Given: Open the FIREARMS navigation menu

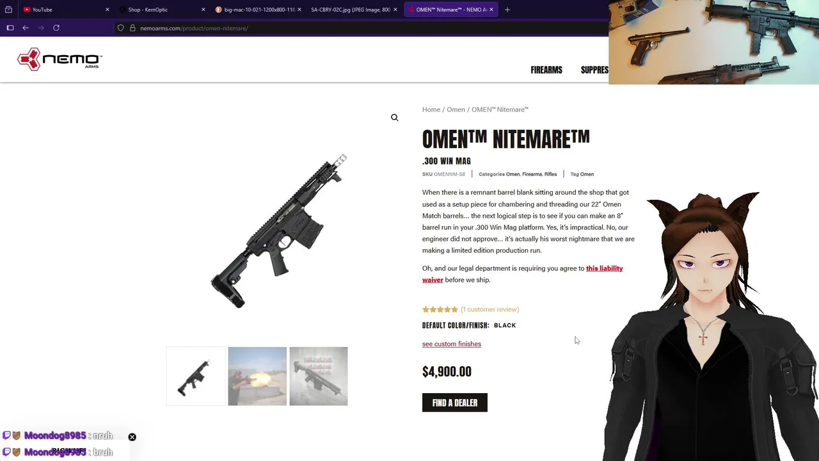Looking at the screenshot, I should (546, 70).
